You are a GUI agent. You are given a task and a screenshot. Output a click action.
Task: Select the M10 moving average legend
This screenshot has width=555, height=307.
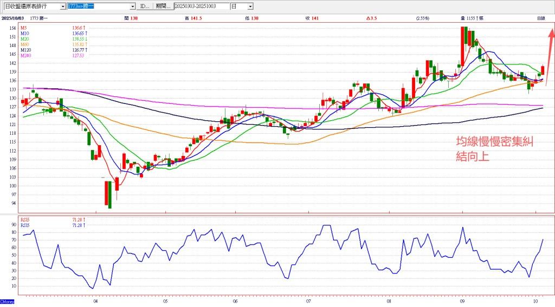point(24,33)
